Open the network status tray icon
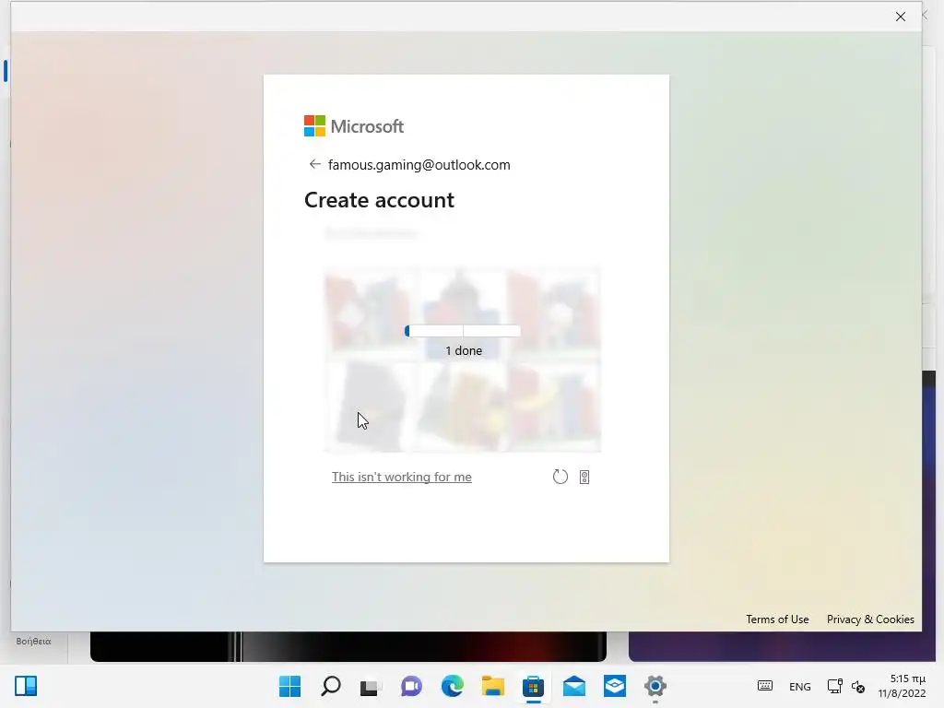The width and height of the screenshot is (944, 708). (834, 686)
